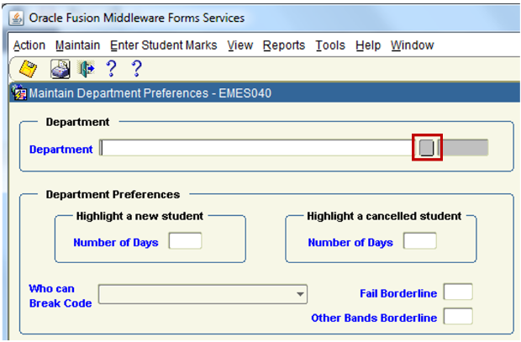This screenshot has height=342, width=521.
Task: Open the Window menu
Action: click(412, 45)
